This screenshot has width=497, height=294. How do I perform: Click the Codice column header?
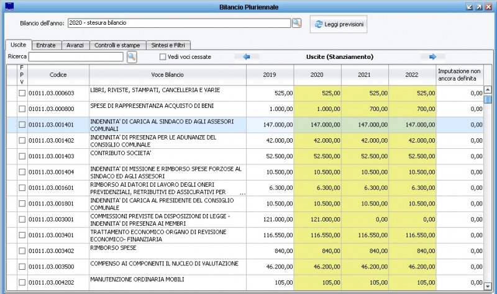[x=58, y=74]
